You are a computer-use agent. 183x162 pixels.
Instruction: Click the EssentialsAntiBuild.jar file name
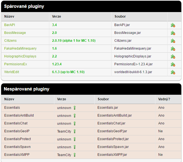tap(115, 115)
